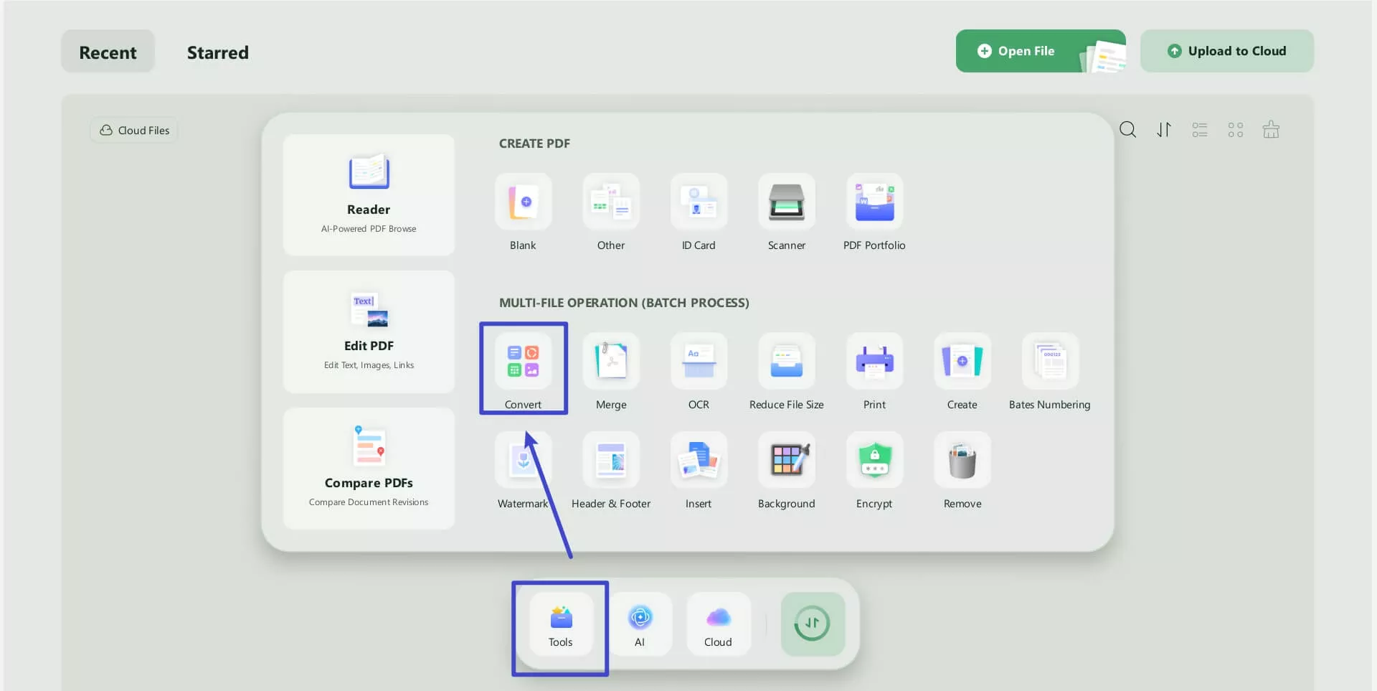1377x691 pixels.
Task: Clear recent file list with broom icon
Action: pyautogui.click(x=1271, y=129)
